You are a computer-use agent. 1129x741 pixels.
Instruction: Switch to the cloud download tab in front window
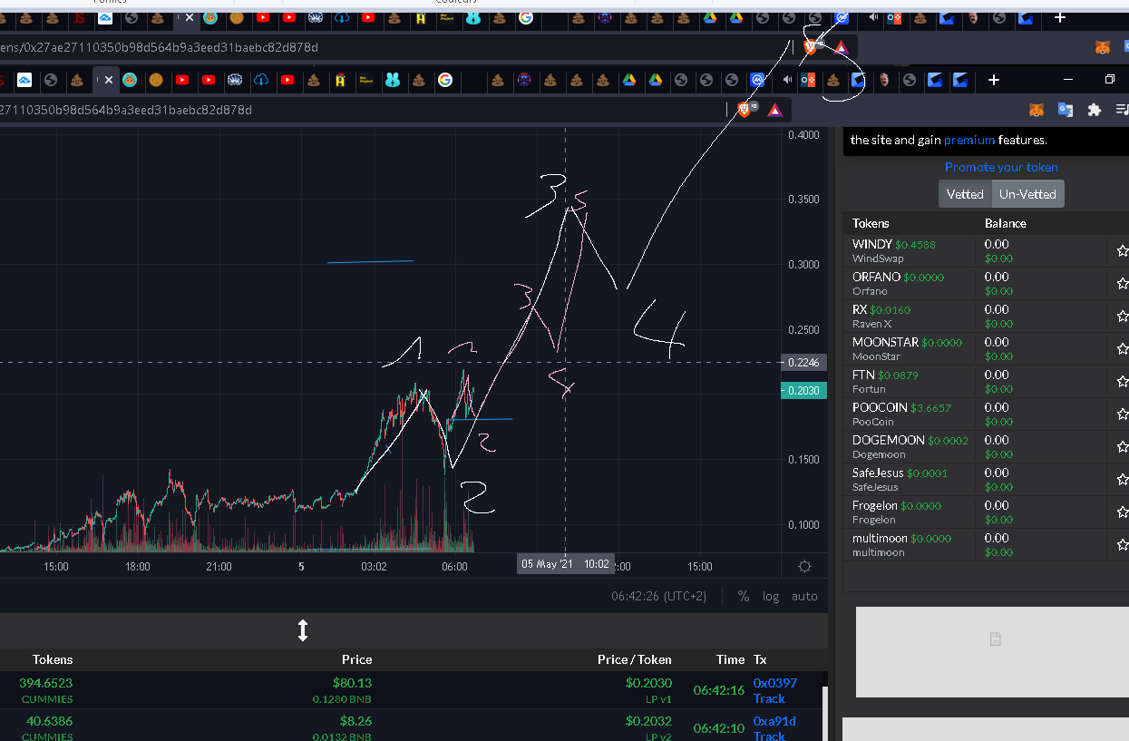click(x=261, y=80)
